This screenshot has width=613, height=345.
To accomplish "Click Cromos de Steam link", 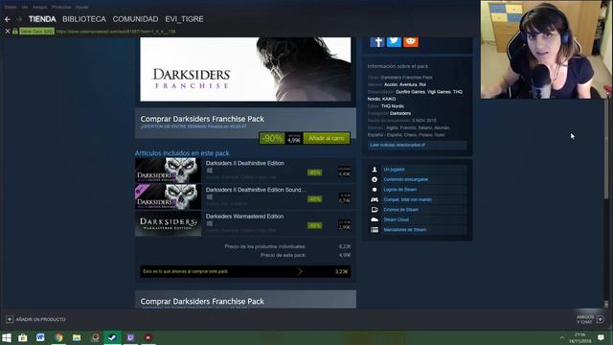I will point(400,210).
